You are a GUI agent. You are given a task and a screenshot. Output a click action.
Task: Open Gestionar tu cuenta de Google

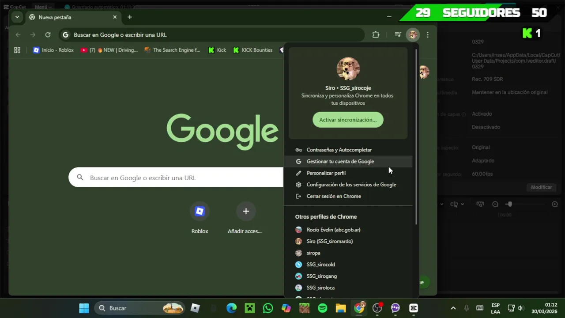click(x=348, y=162)
